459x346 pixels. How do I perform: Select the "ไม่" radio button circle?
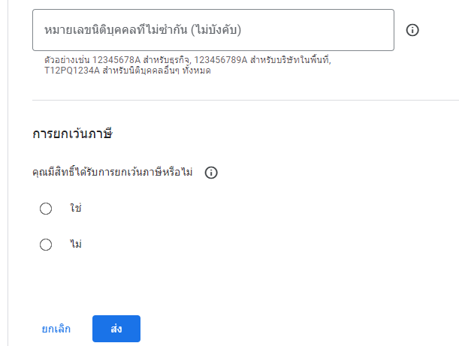(46, 244)
